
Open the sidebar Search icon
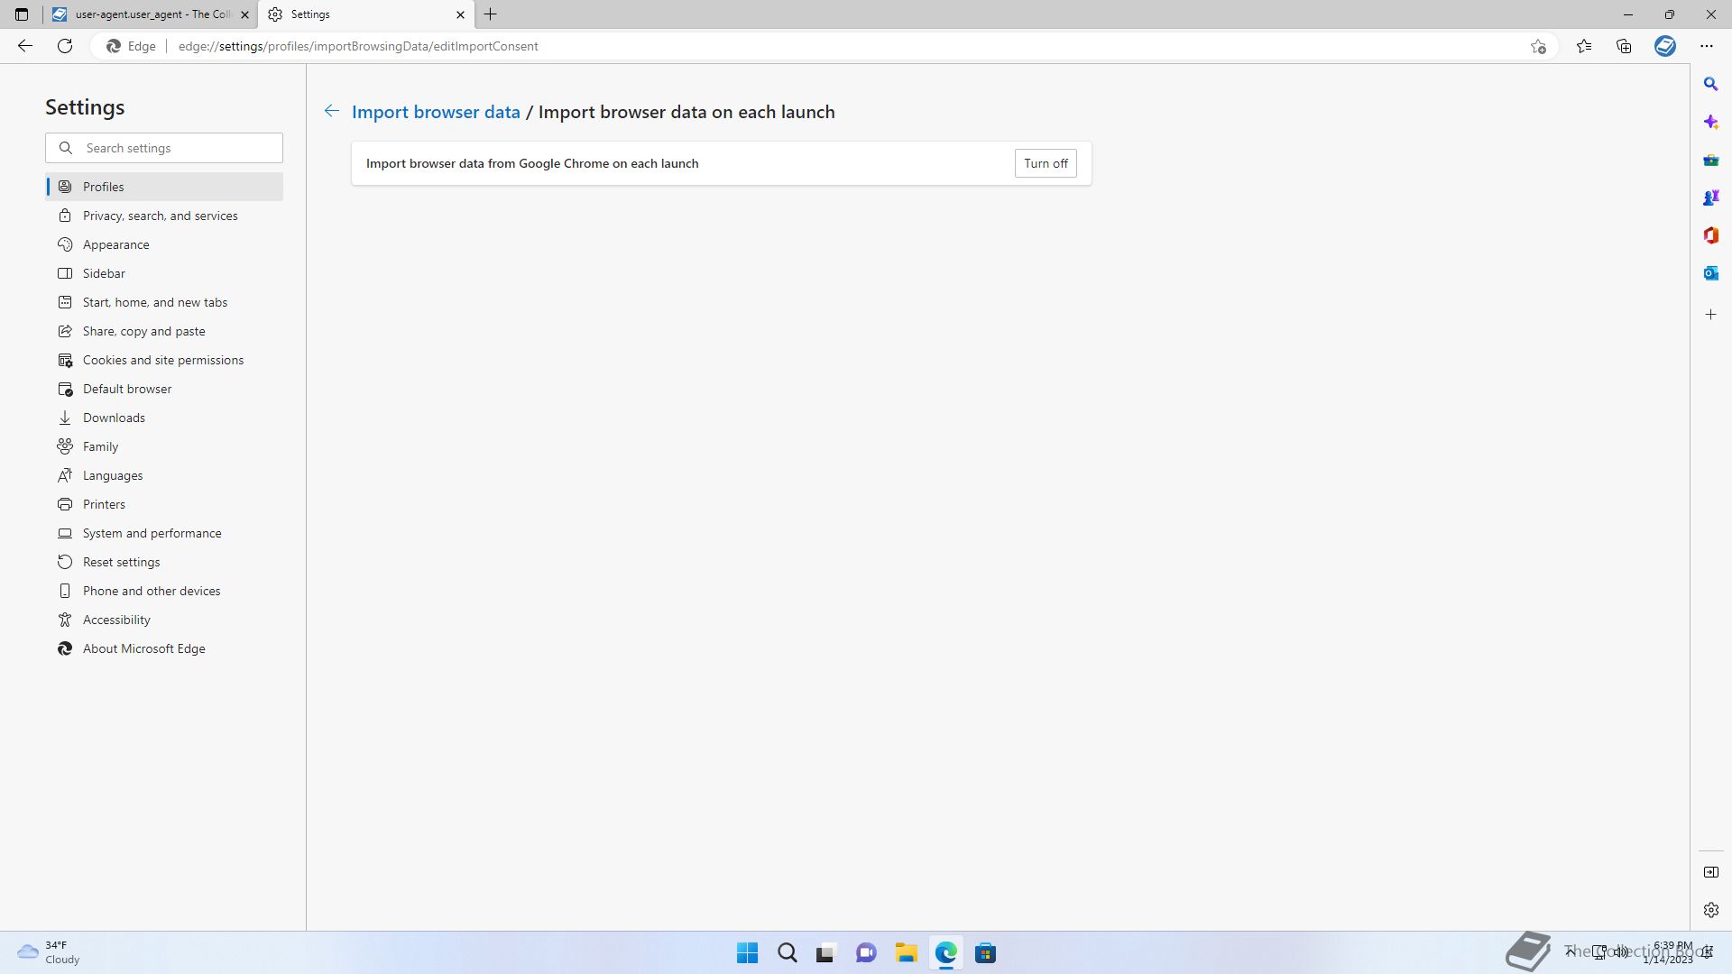(1711, 84)
